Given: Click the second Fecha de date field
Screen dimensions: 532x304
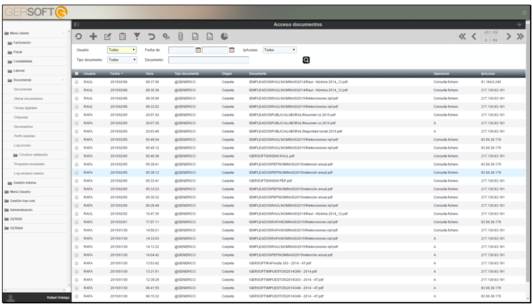Looking at the screenshot, I should (215, 50).
